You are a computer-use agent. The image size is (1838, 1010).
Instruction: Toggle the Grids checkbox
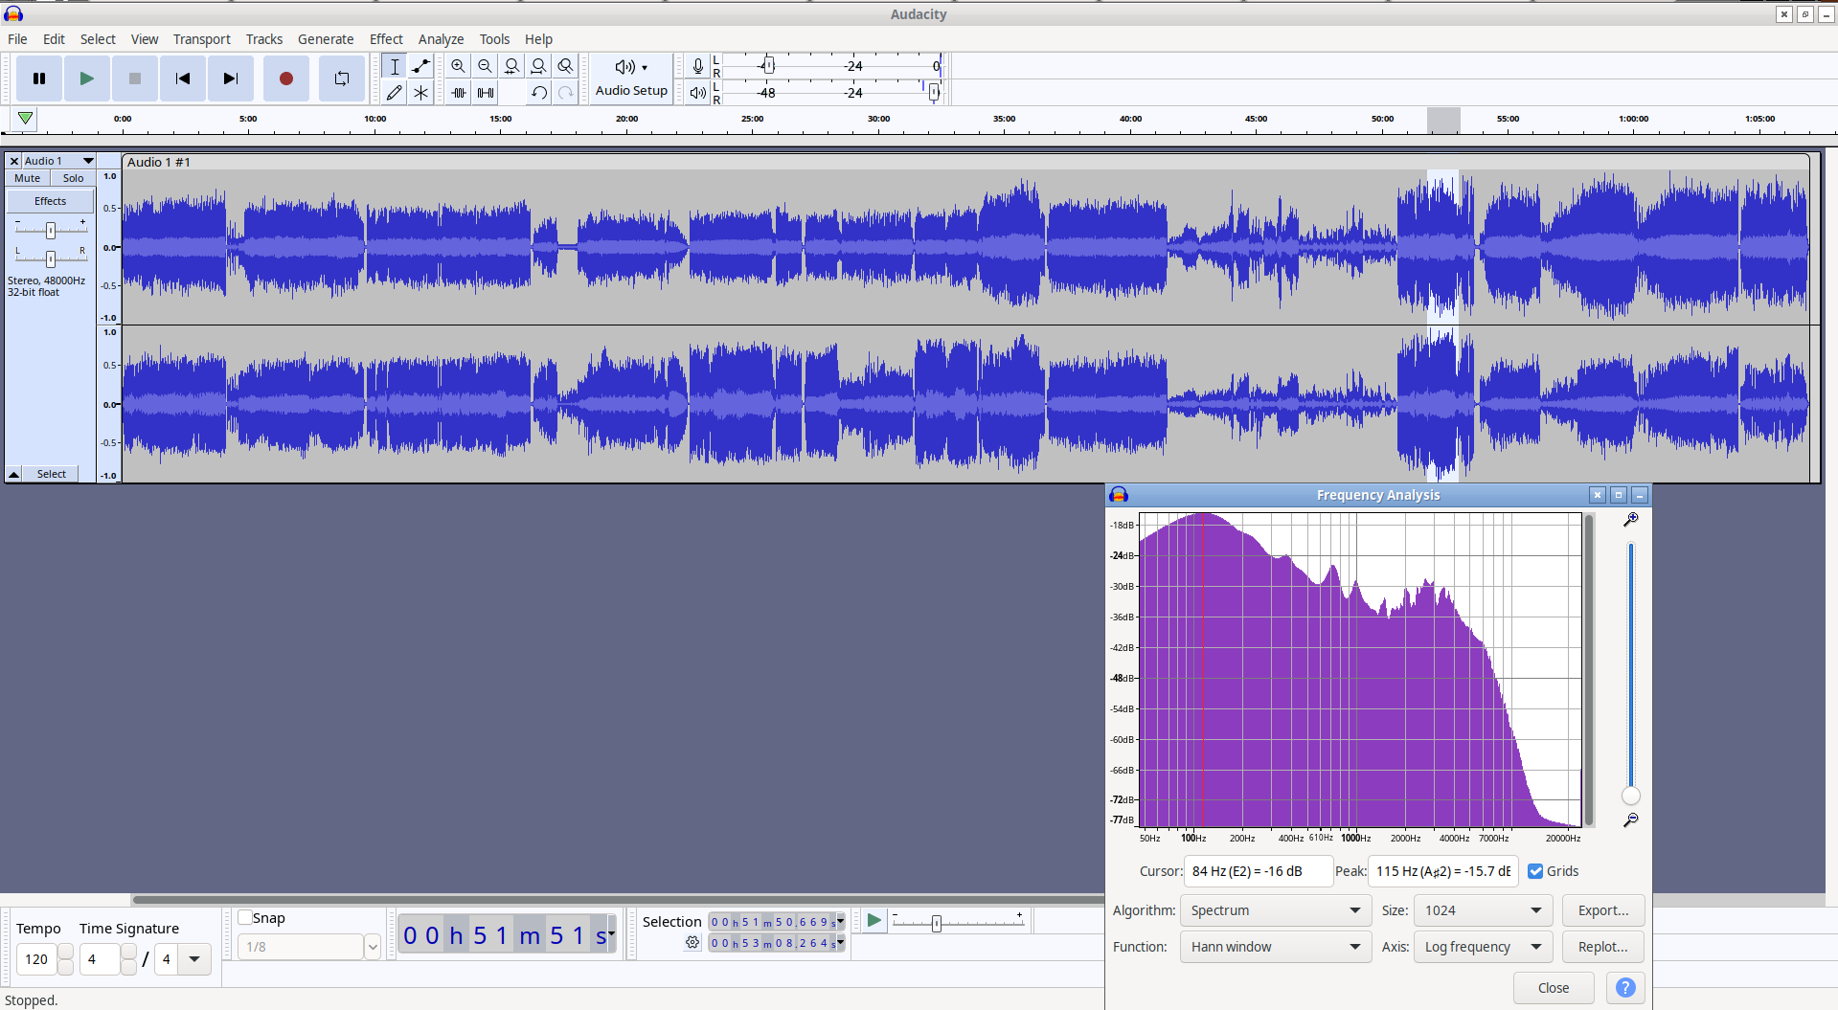1535,871
